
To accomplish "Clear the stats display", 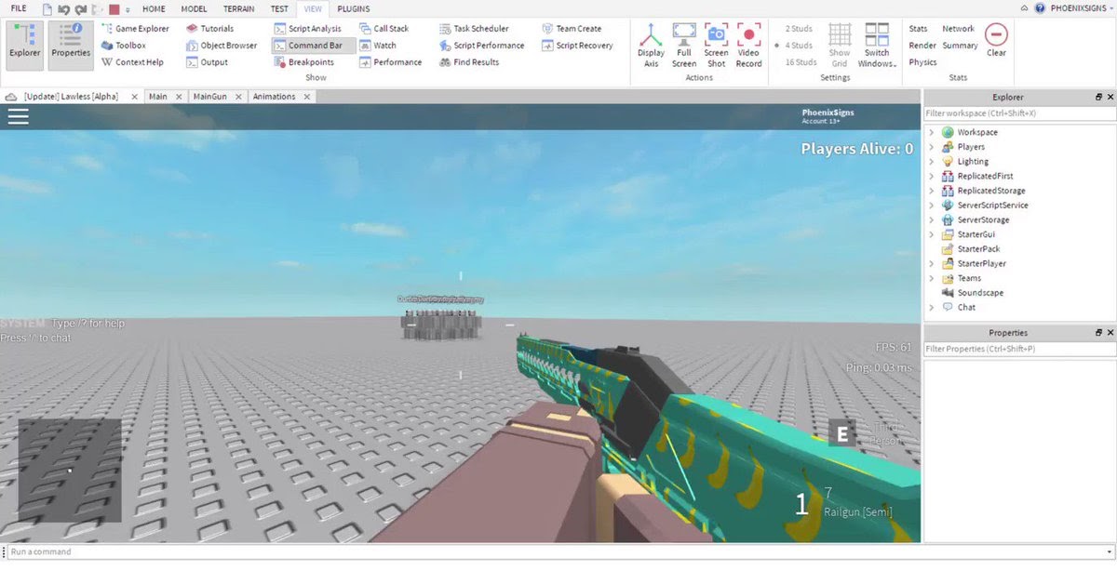I will coord(996,40).
